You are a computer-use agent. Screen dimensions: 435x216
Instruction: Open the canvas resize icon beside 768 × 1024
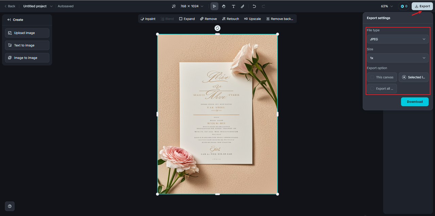pos(174,6)
